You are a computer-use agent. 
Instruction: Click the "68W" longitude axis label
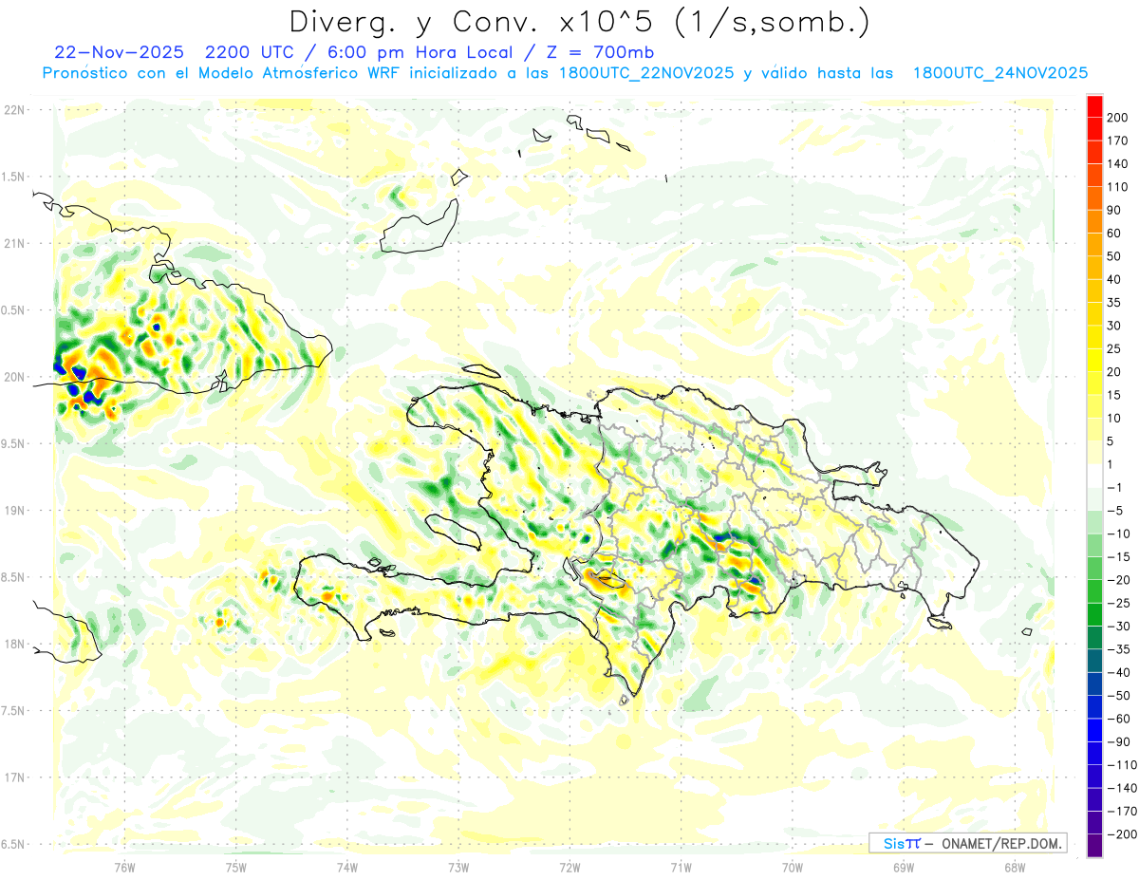1014,867
